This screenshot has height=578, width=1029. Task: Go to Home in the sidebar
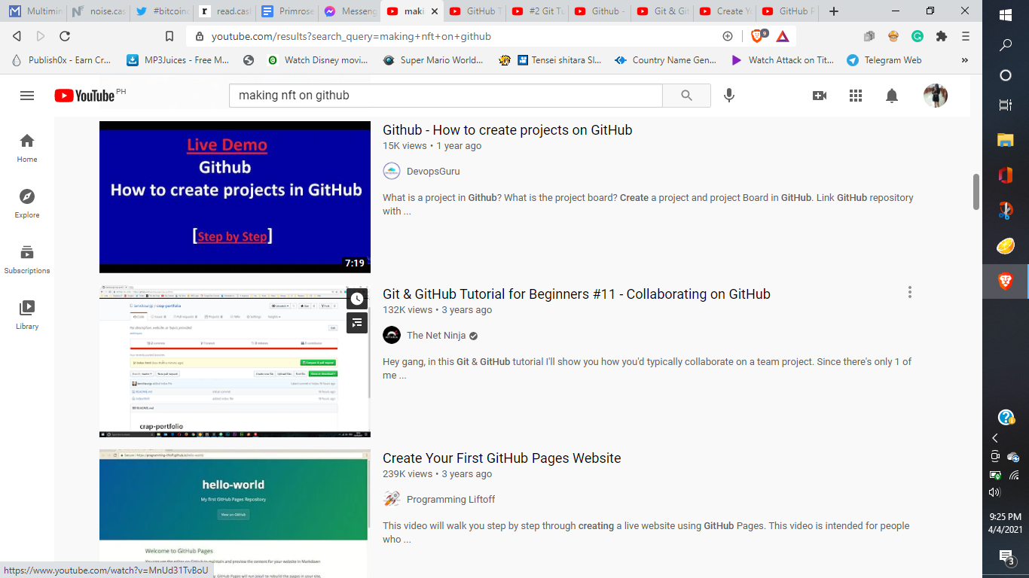coord(27,148)
